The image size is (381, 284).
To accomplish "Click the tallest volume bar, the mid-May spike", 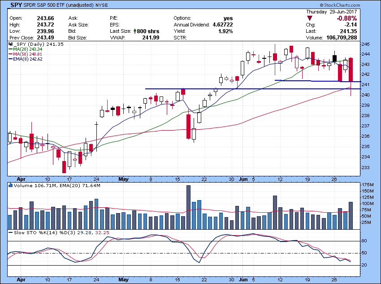I will 188,207.
